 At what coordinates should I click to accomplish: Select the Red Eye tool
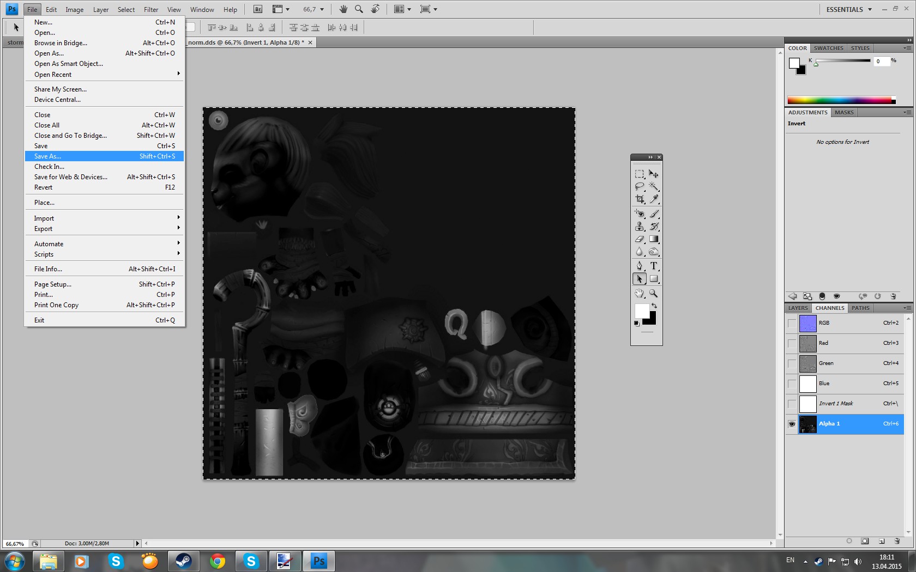(x=640, y=214)
